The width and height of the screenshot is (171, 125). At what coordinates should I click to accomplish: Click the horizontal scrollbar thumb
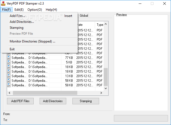coord(45,93)
